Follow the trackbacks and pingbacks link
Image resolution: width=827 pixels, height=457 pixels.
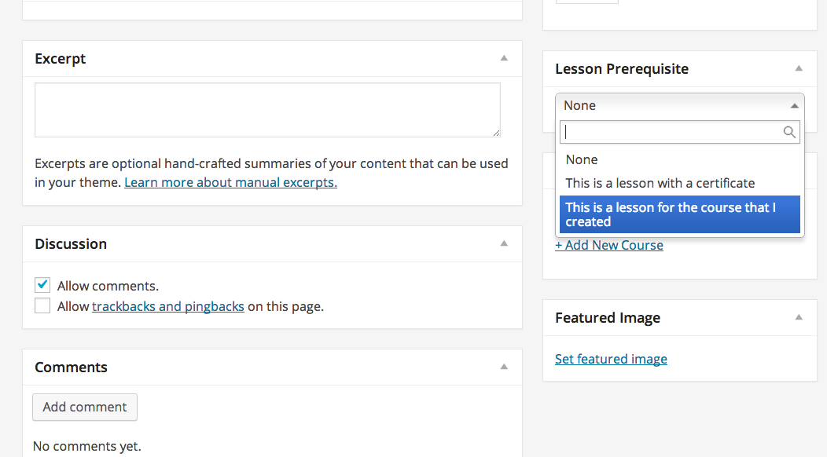pyautogui.click(x=168, y=306)
